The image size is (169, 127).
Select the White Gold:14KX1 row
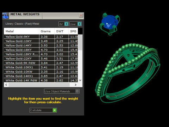coord(41,76)
